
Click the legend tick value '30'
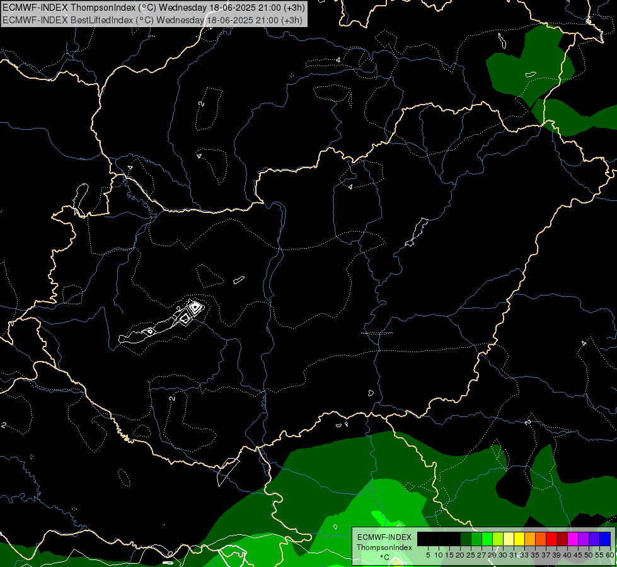click(504, 555)
